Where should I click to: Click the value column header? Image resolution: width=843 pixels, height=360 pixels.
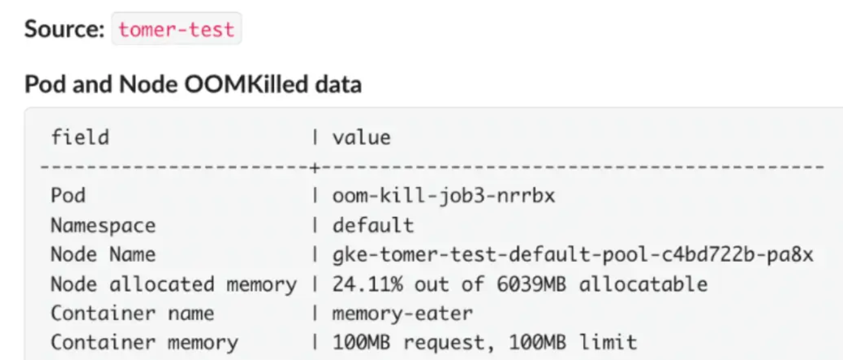[361, 137]
